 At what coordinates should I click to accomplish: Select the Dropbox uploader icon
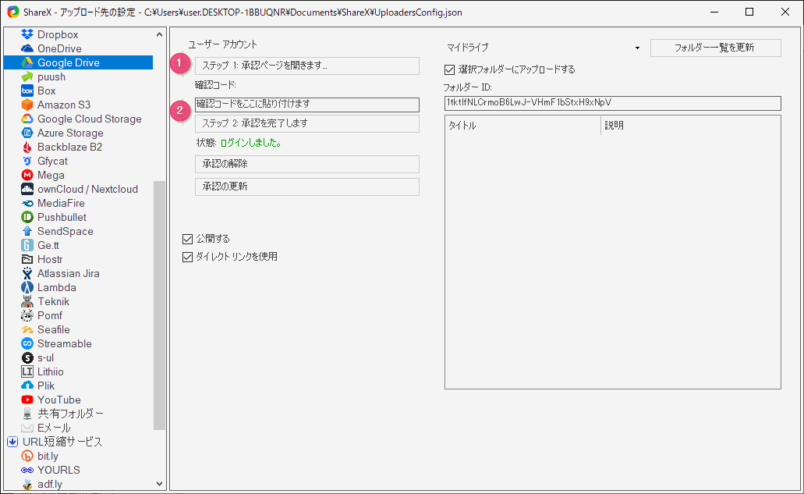click(x=27, y=34)
